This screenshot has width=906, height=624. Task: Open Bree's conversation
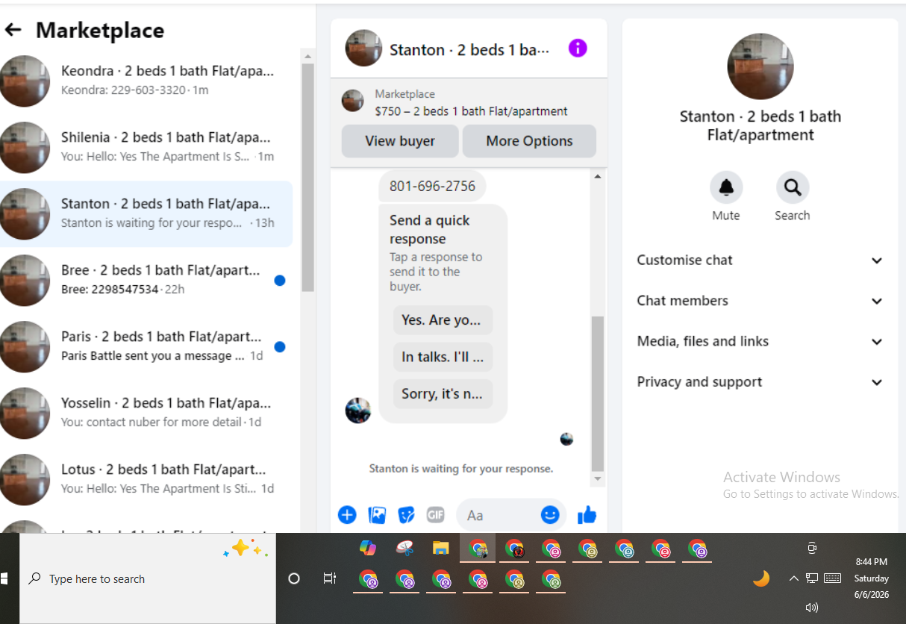147,280
